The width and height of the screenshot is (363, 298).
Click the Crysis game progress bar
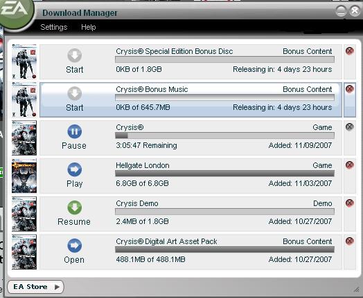click(224, 136)
